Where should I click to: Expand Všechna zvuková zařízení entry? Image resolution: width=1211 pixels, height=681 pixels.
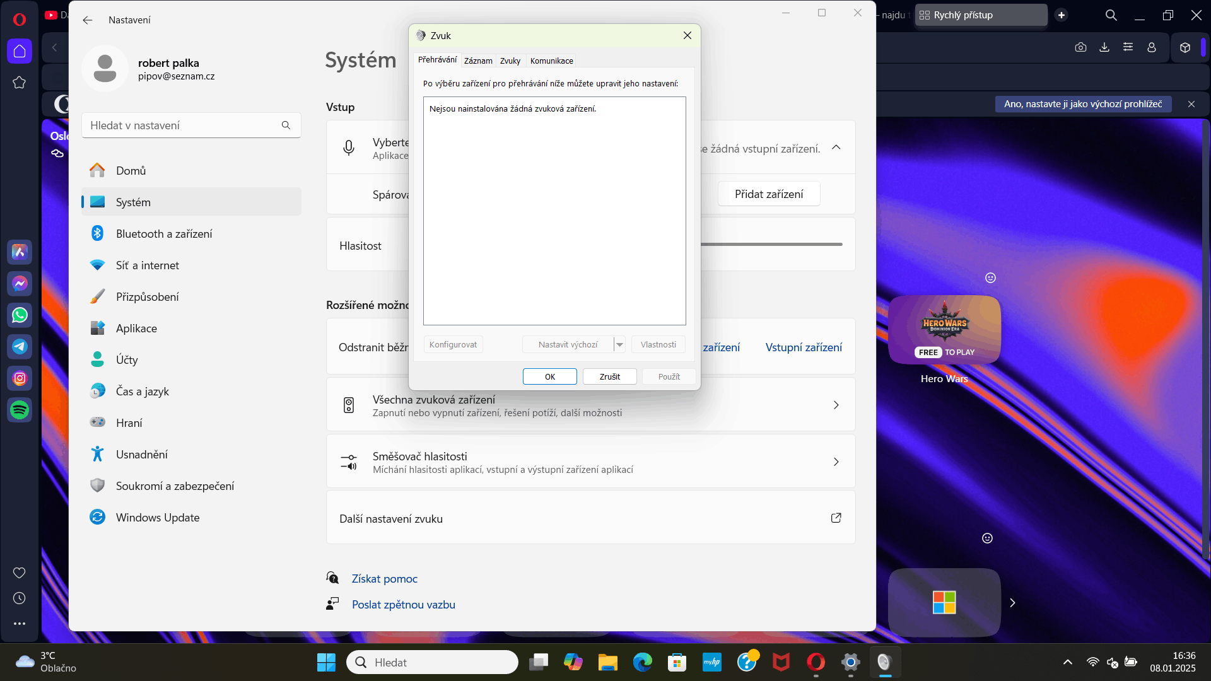(x=836, y=405)
